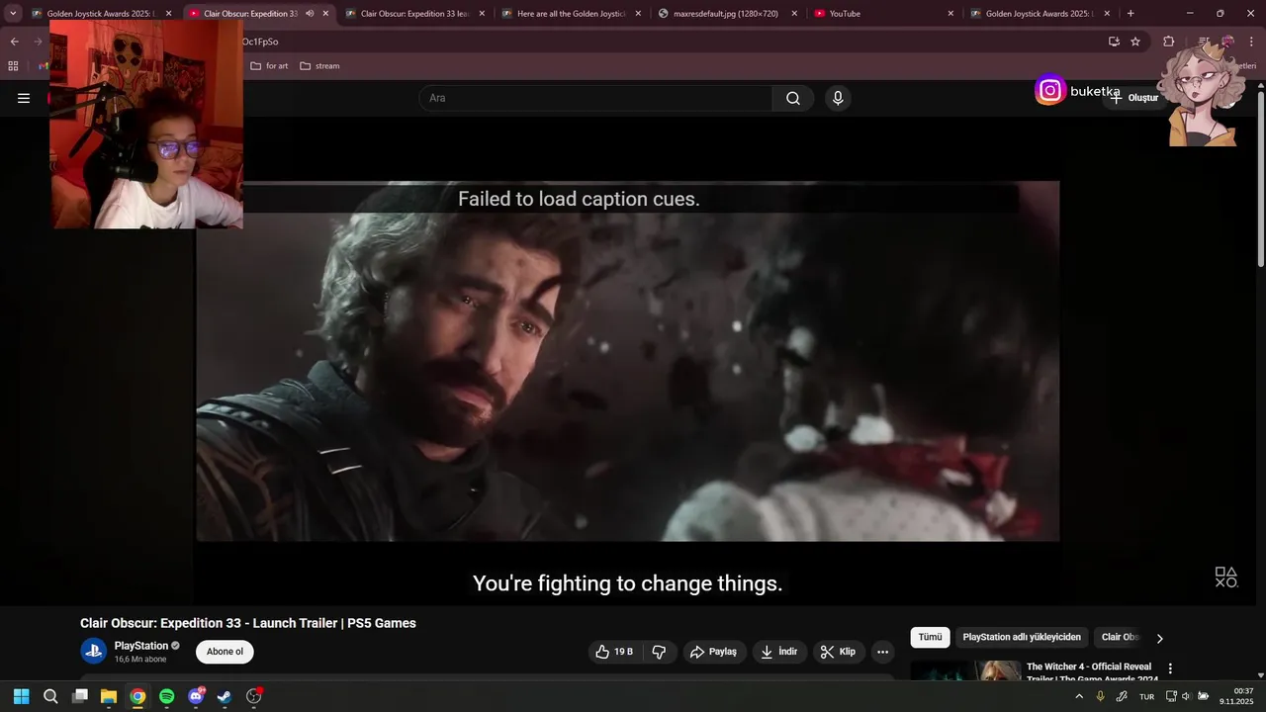Screen dimensions: 1266x712
Task: Focus the Ara search field
Action: (x=595, y=98)
